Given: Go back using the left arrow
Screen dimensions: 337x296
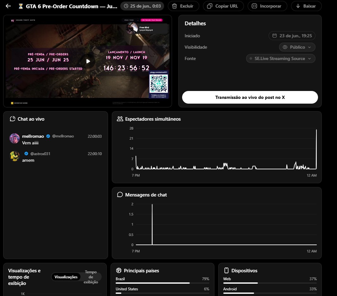Looking at the screenshot, I should [8, 6].
